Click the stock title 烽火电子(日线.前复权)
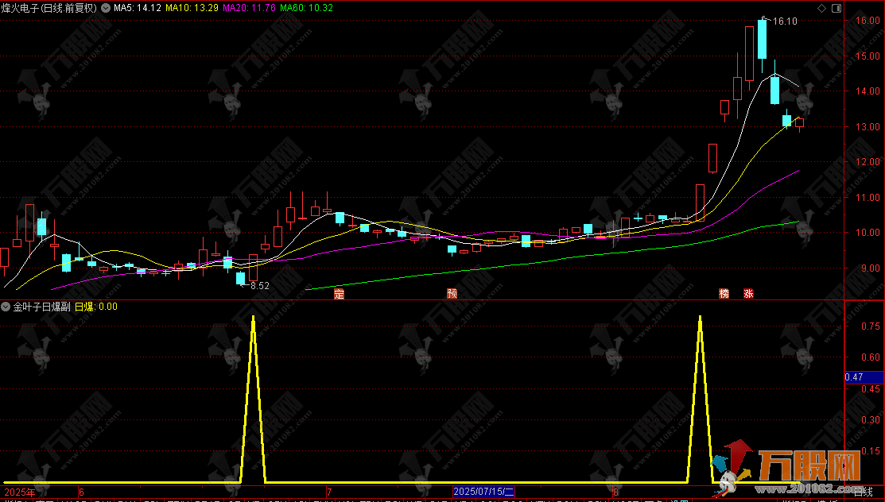The image size is (885, 502). pos(49,8)
